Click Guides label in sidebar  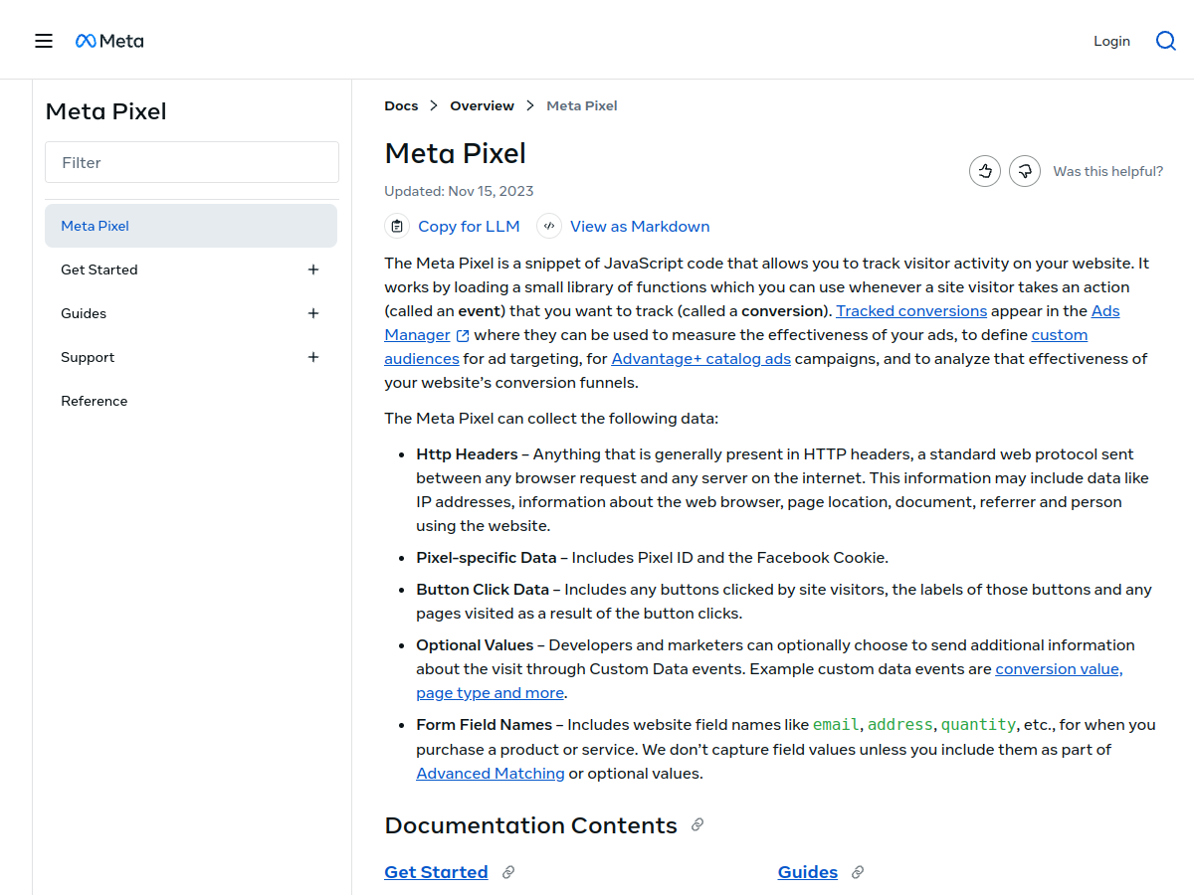click(84, 313)
